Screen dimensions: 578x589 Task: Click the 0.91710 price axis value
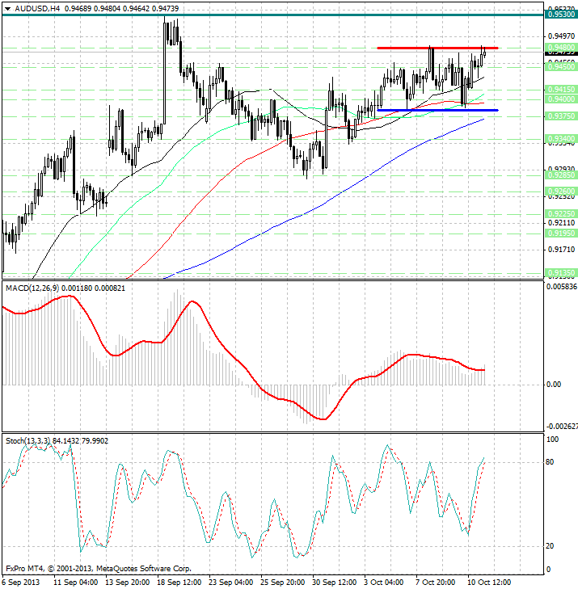pos(561,250)
